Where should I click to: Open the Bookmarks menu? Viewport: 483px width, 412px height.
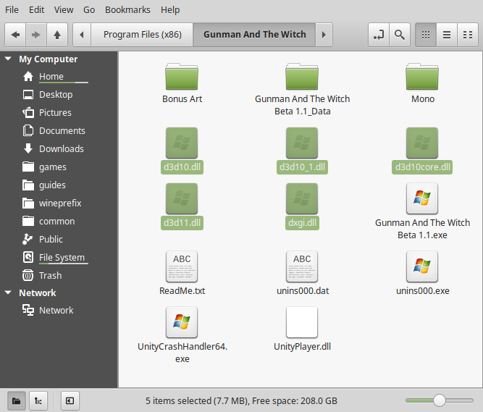127,10
